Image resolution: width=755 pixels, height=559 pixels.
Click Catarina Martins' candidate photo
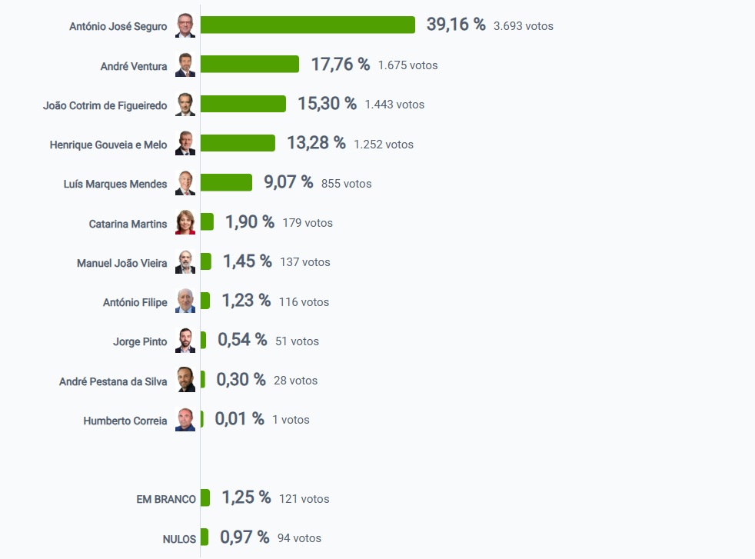[185, 223]
